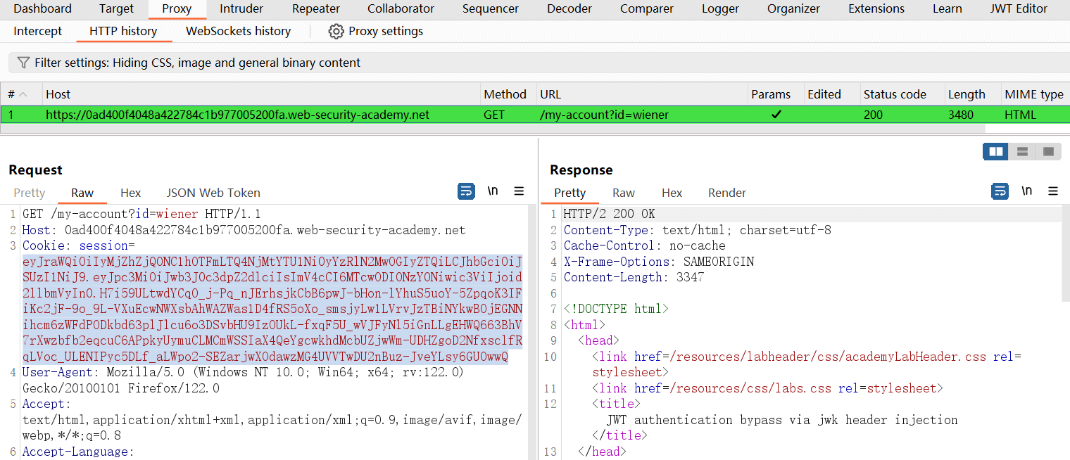
Task: Open the Filter settings bar
Action: pyautogui.click(x=197, y=63)
